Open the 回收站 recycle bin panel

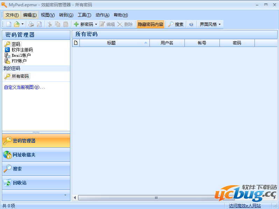point(36,183)
